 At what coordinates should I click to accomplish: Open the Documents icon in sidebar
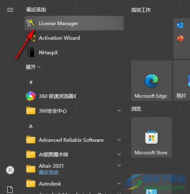(x=10, y=190)
